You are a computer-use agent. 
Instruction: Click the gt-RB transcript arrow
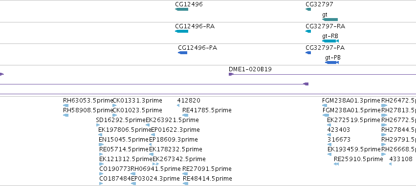tap(330, 41)
